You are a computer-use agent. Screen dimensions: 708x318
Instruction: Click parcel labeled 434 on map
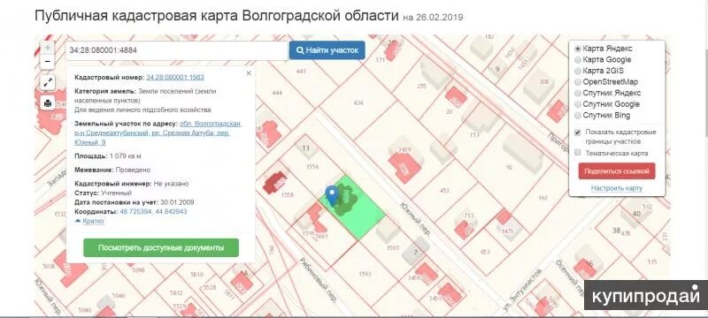358,103
